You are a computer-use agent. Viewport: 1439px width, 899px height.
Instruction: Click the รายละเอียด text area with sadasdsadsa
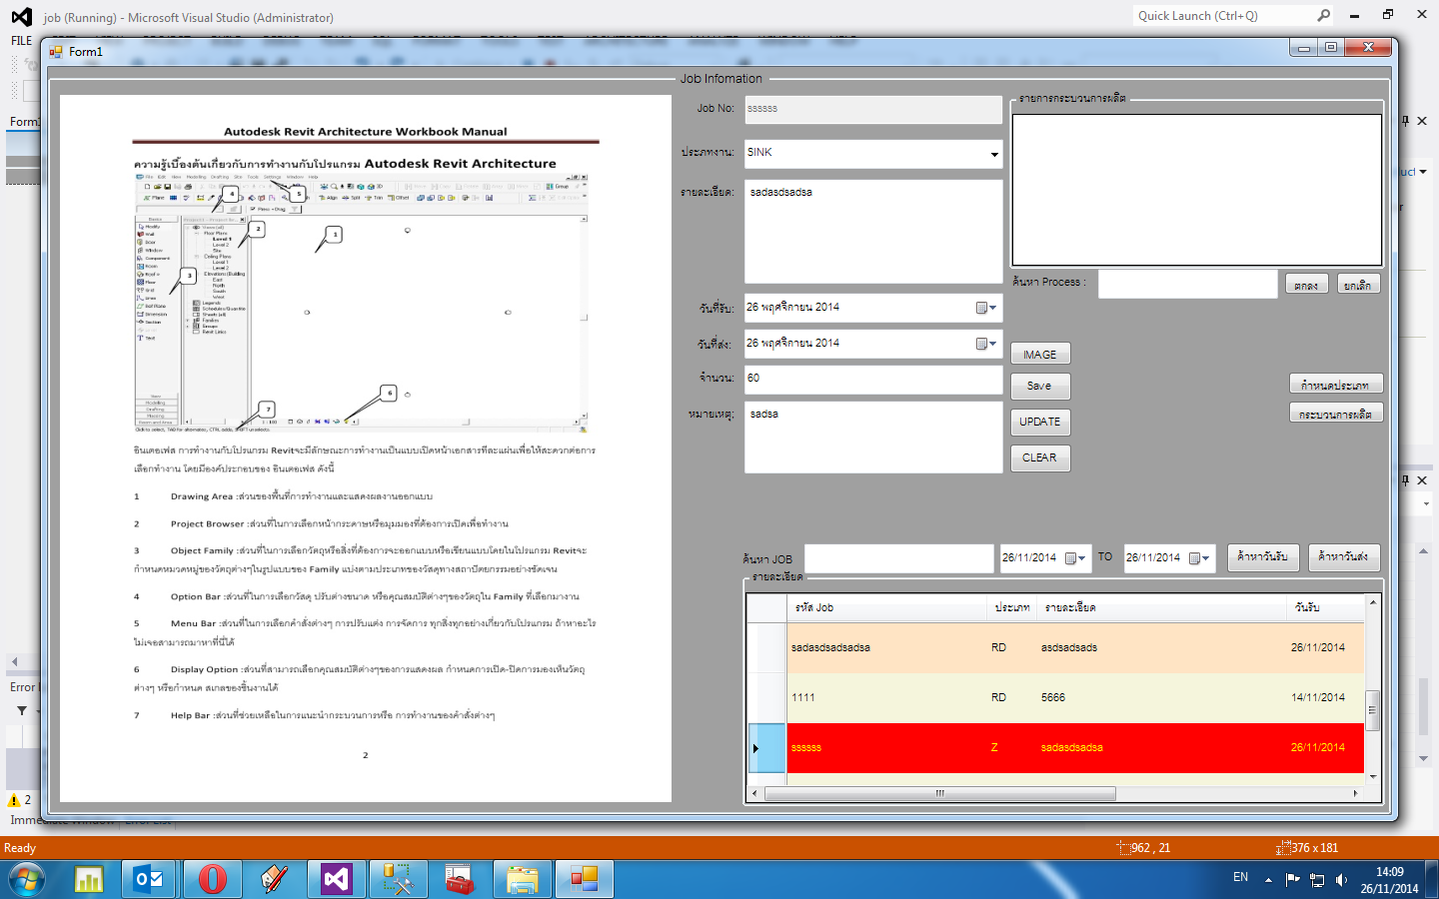pos(873,232)
